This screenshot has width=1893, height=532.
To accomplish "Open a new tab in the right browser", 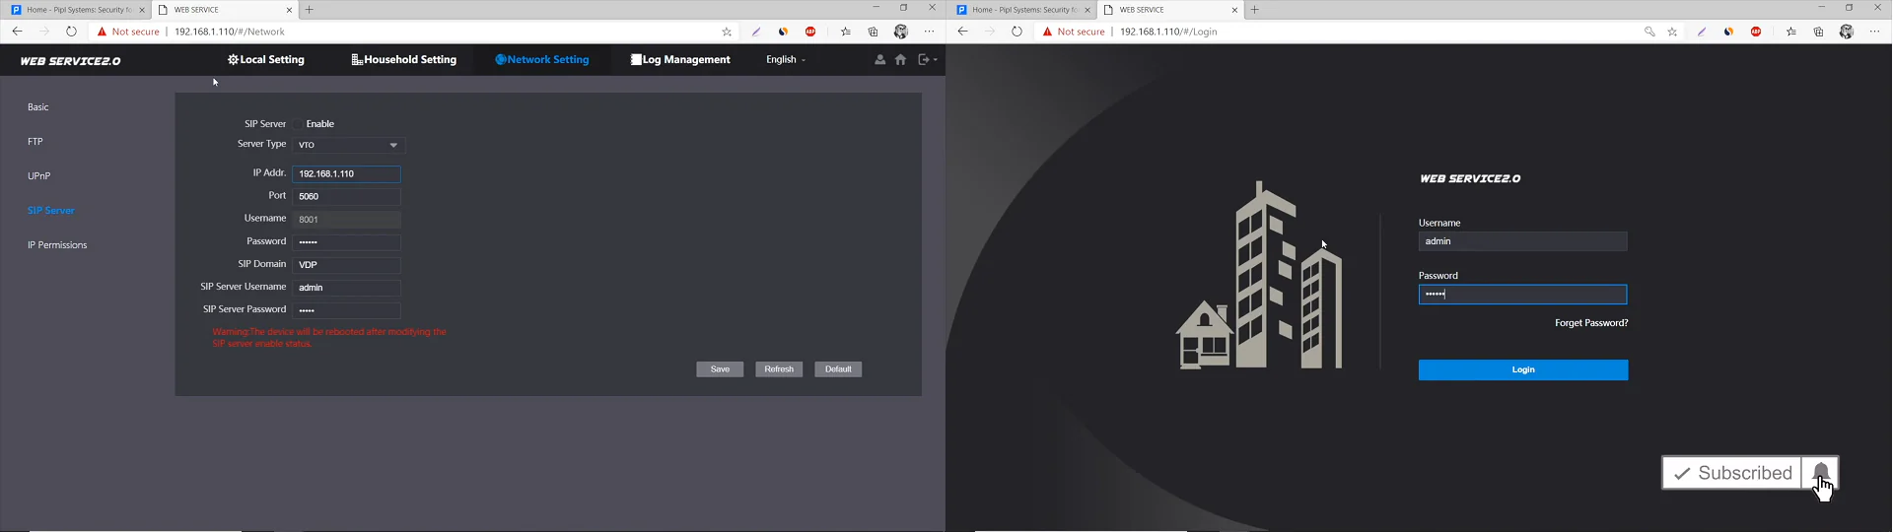I will (1255, 10).
